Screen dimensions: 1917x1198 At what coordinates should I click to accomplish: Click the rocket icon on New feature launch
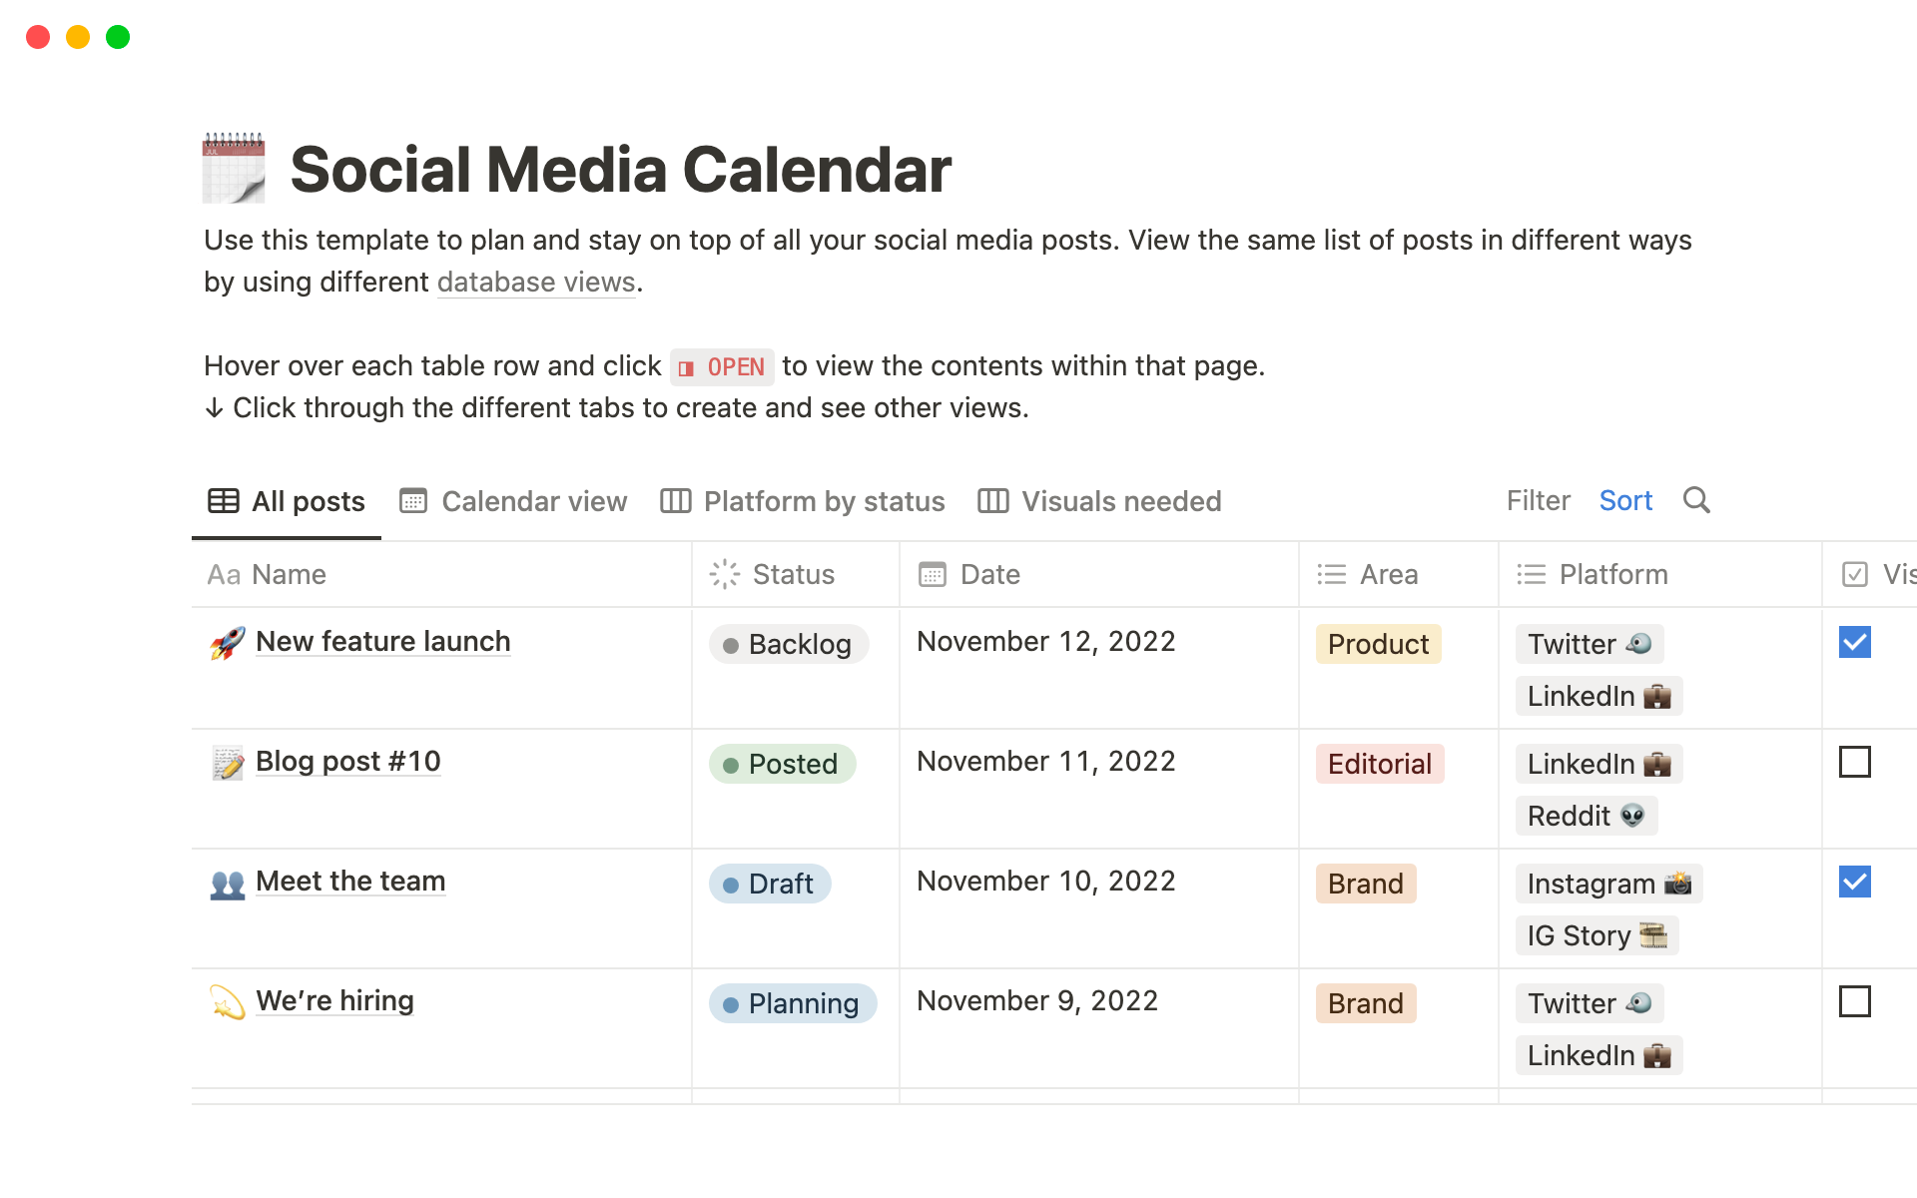[x=228, y=643]
